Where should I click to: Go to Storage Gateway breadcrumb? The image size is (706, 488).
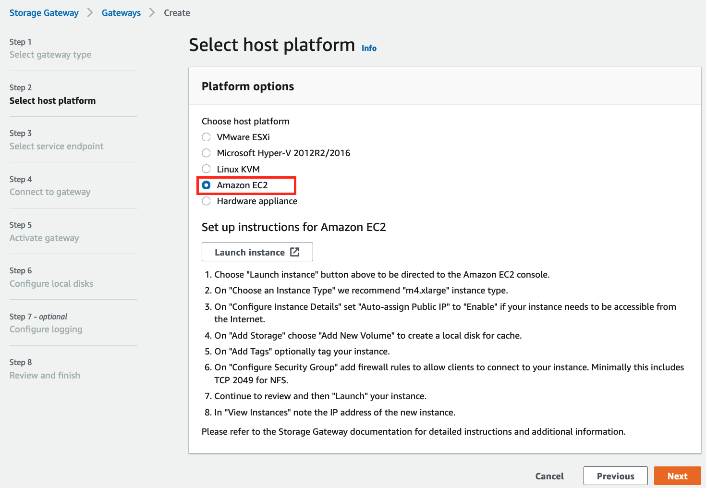tap(44, 13)
